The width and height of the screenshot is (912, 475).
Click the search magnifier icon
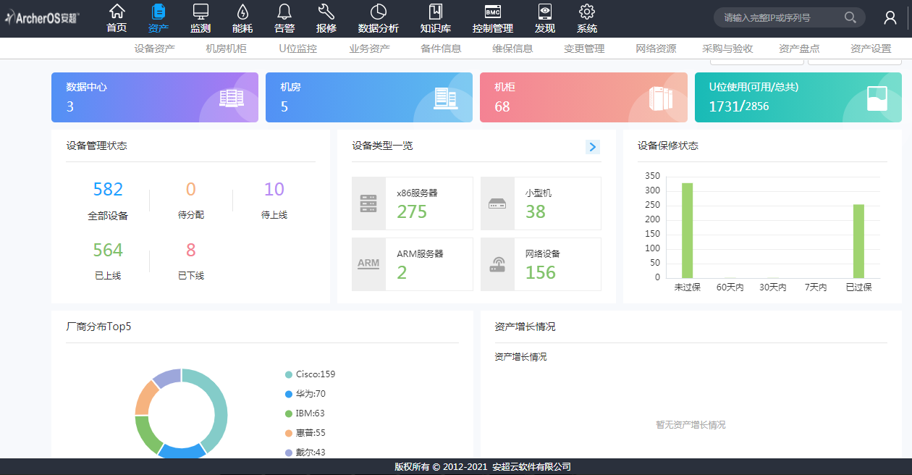[850, 17]
